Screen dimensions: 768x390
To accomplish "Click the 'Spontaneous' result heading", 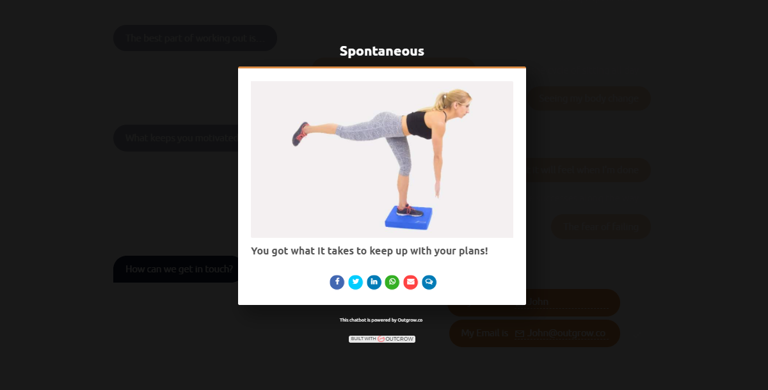I will pyautogui.click(x=382, y=51).
